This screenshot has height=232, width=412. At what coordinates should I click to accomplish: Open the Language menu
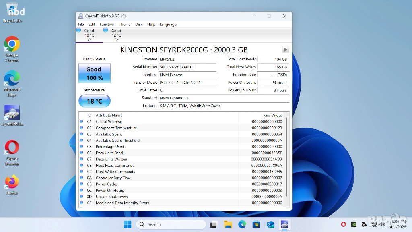tap(168, 24)
